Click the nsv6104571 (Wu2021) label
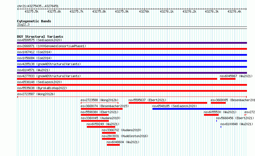This screenshot has height=156, width=255. tap(34, 70)
